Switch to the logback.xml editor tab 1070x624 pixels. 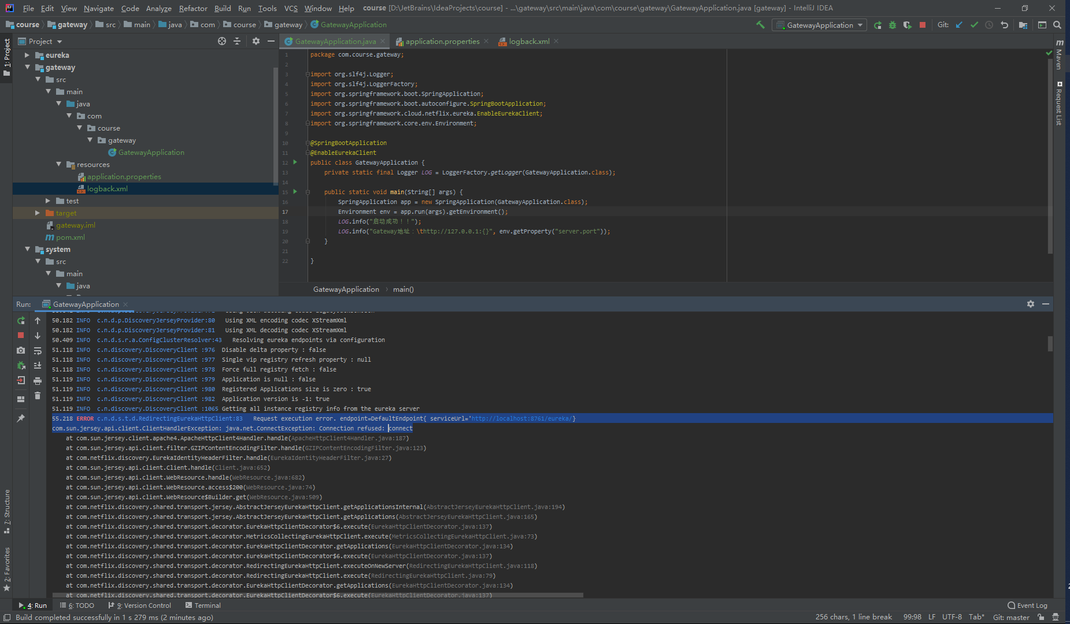(529, 41)
